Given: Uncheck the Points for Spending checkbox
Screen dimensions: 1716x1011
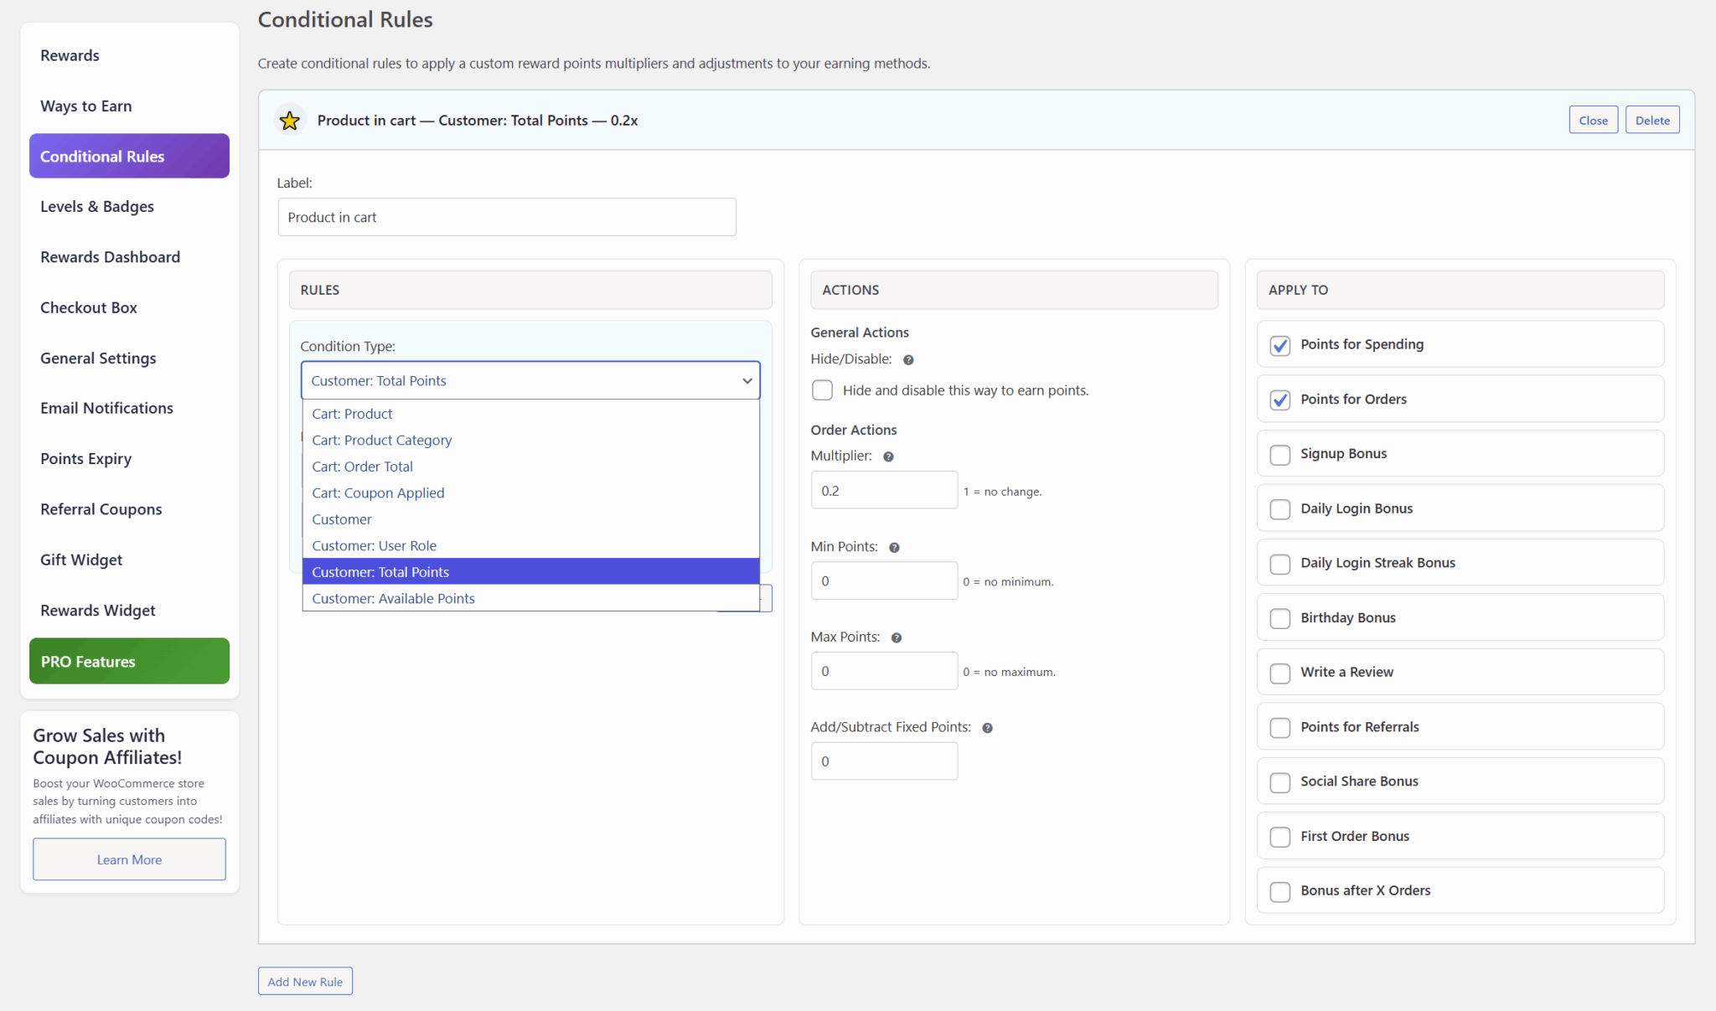Looking at the screenshot, I should (x=1279, y=345).
